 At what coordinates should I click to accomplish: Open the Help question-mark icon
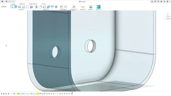click(168, 2)
